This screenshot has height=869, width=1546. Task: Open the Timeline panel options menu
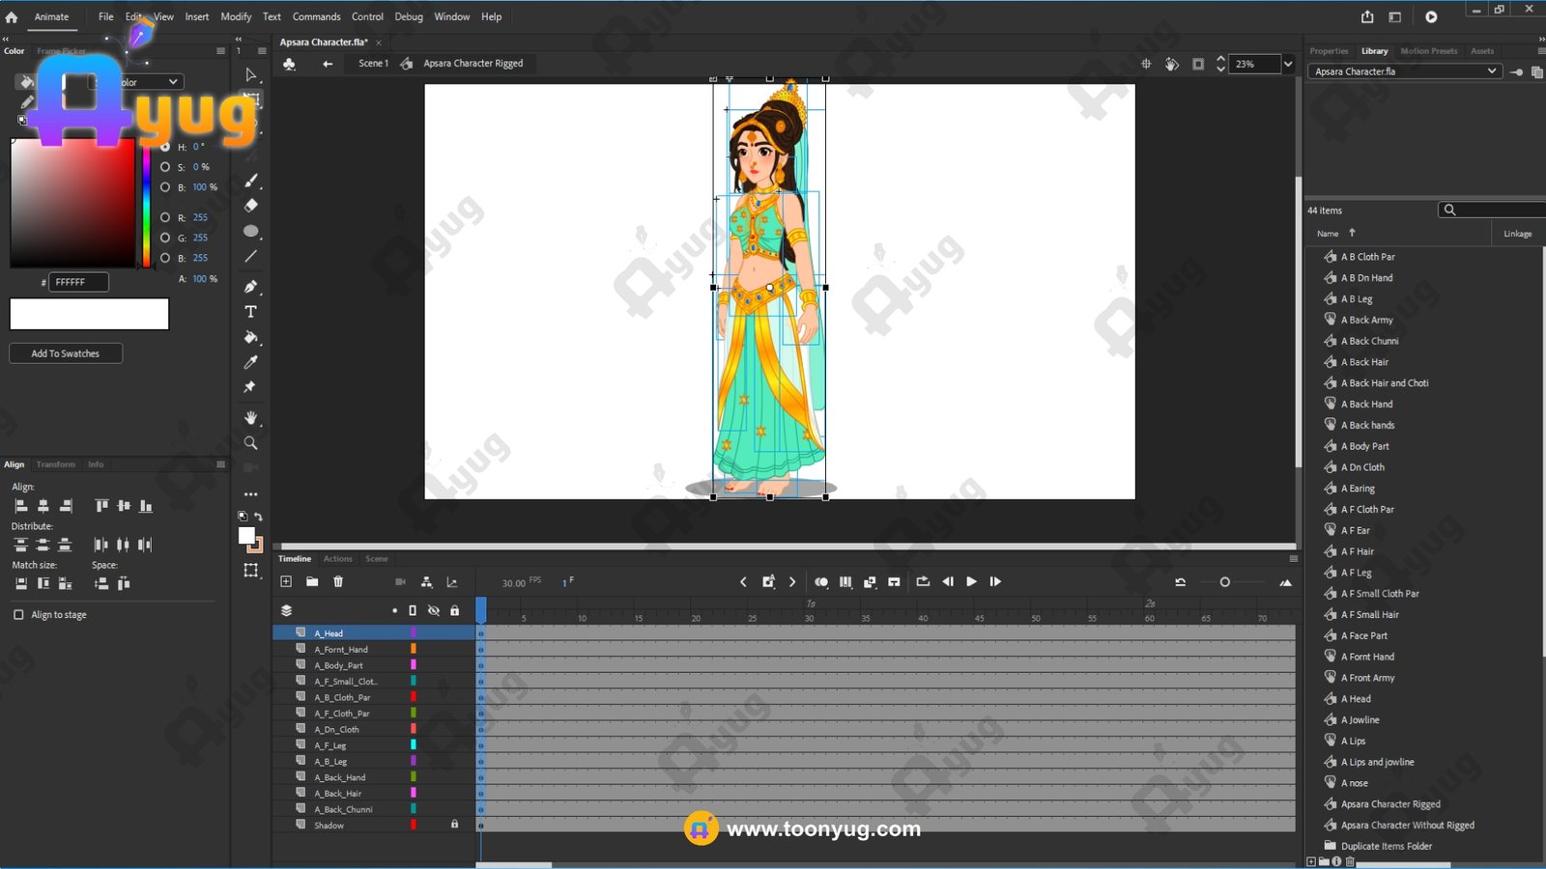1293,558
